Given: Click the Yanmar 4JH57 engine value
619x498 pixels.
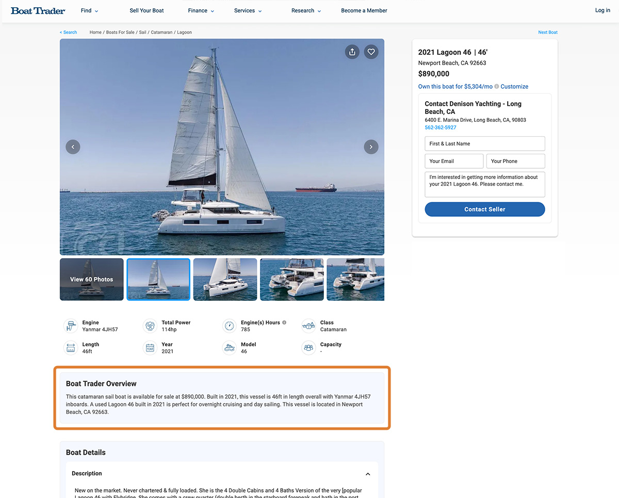Looking at the screenshot, I should (x=100, y=329).
